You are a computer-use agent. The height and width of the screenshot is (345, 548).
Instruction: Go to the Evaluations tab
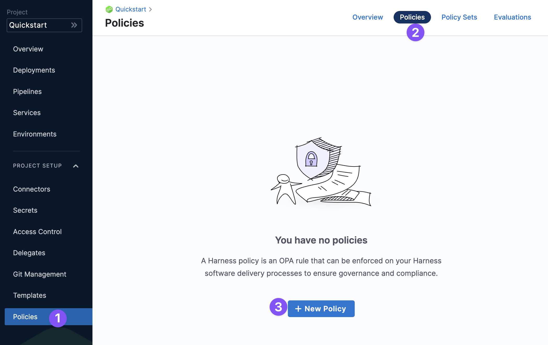[x=512, y=17]
